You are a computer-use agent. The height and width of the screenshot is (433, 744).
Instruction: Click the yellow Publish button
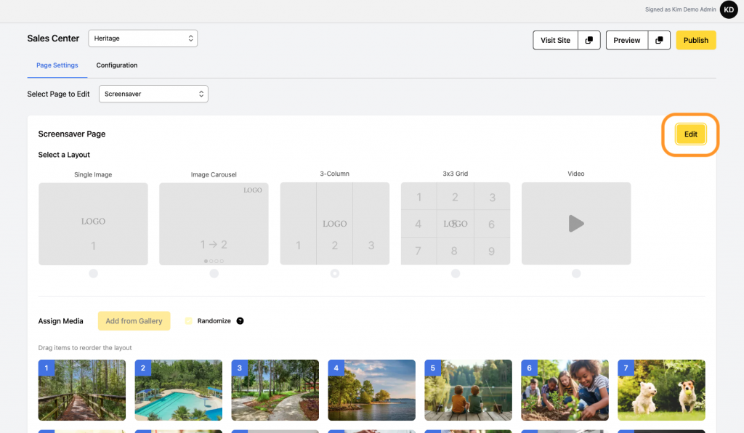695,40
